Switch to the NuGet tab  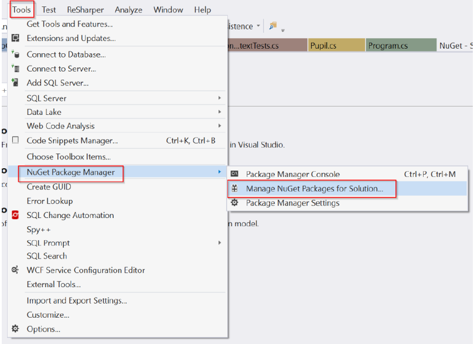pos(455,45)
